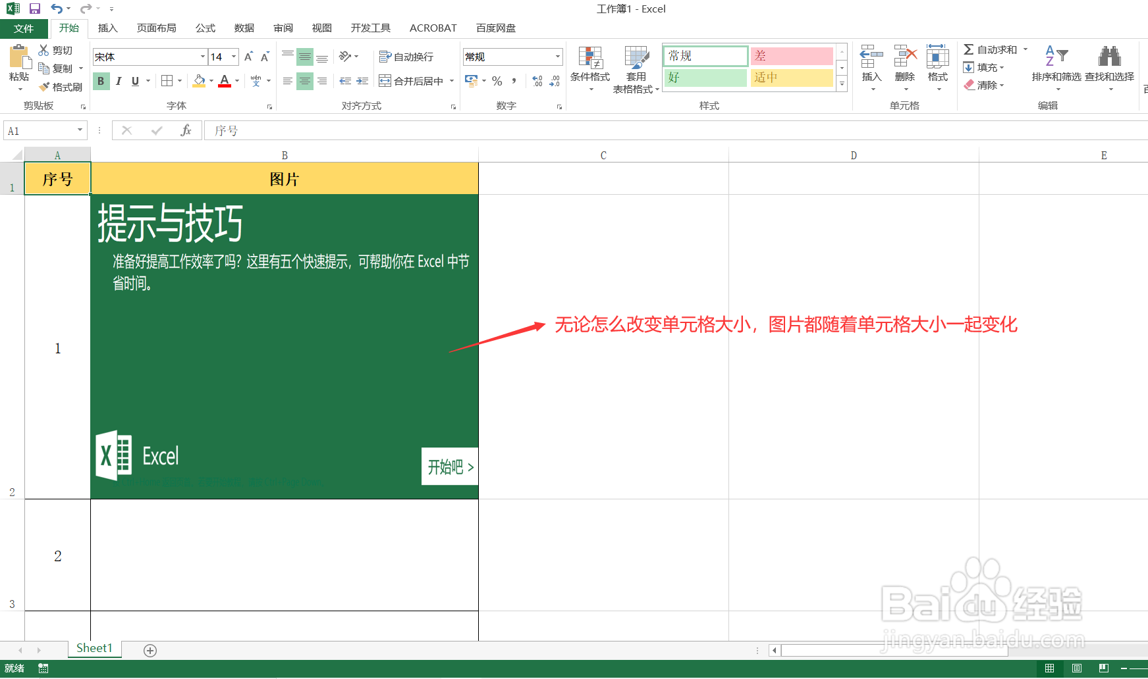The width and height of the screenshot is (1148, 679).
Task: Click the Format as Table icon
Action: pyautogui.click(x=636, y=58)
